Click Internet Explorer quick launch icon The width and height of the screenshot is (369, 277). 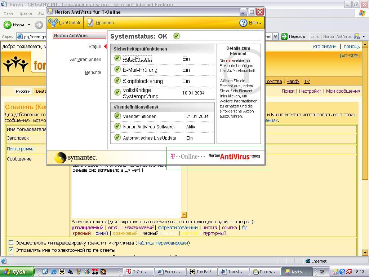[x=54, y=272]
